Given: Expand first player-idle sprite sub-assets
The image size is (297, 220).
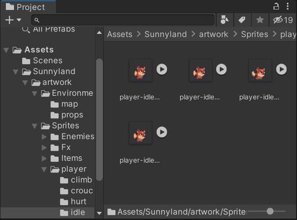Looking at the screenshot, I should coord(162,70).
